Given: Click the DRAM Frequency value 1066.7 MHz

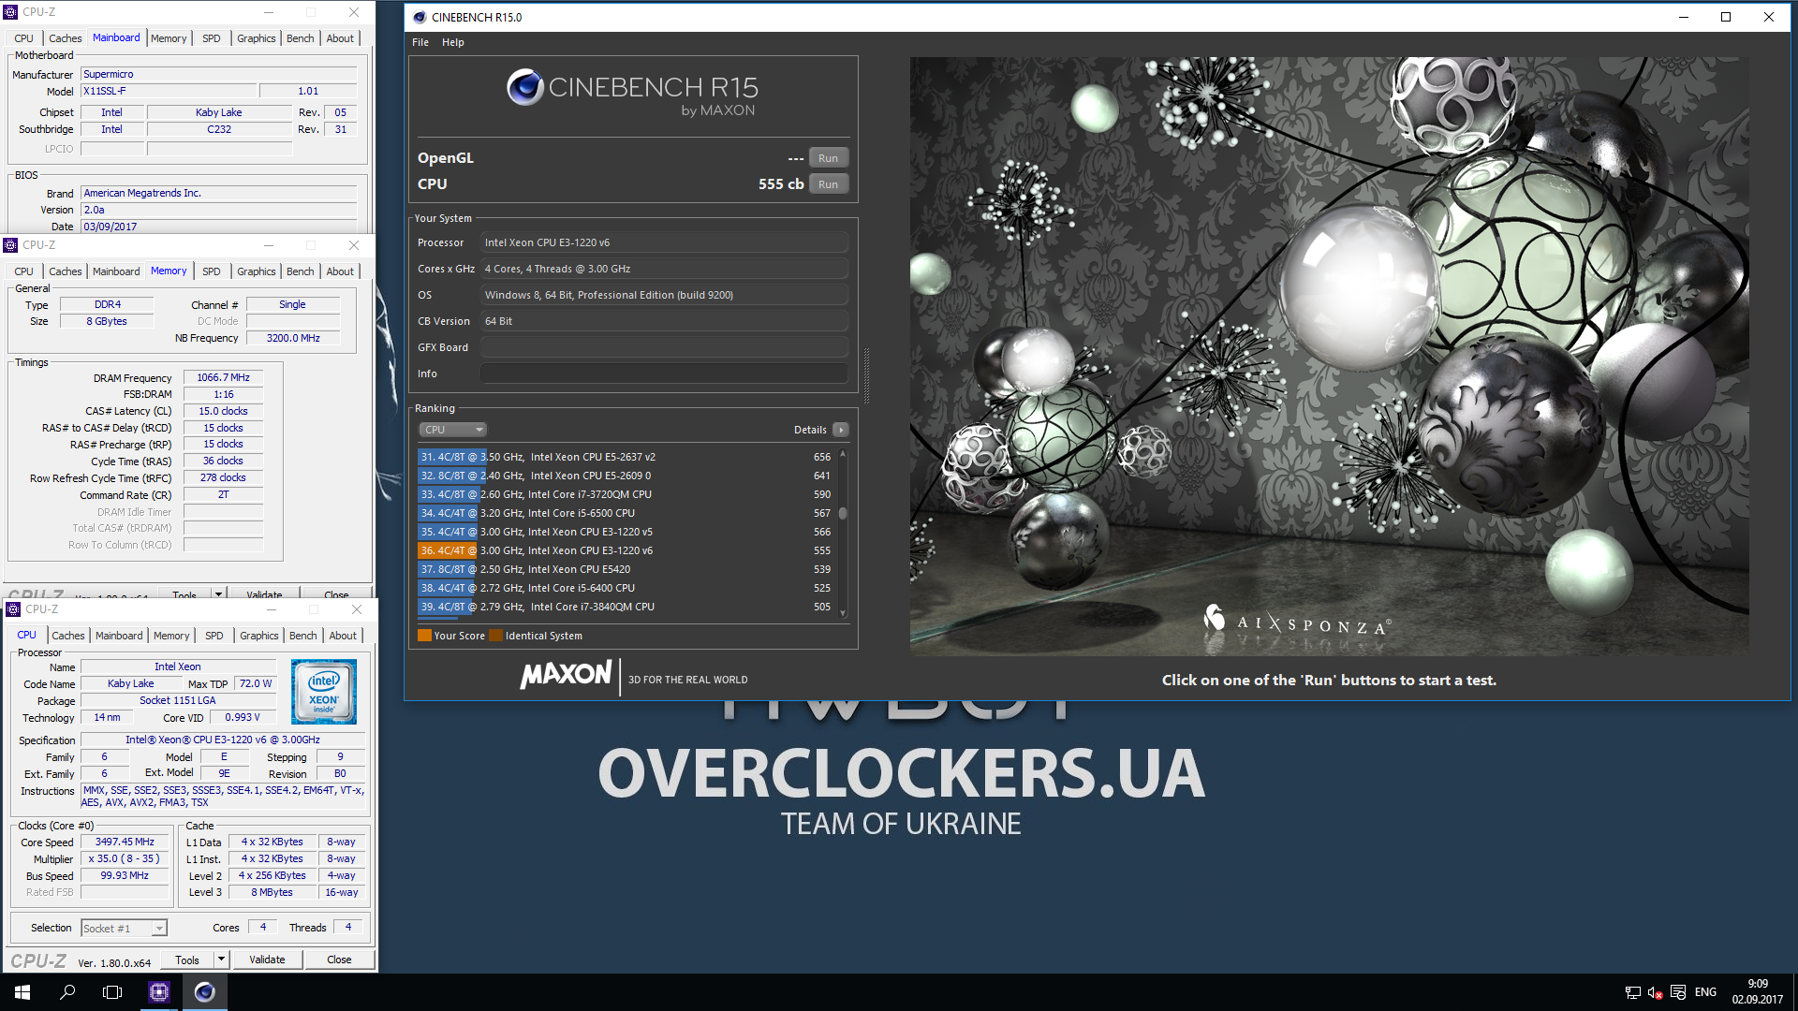Looking at the screenshot, I should pos(223,377).
